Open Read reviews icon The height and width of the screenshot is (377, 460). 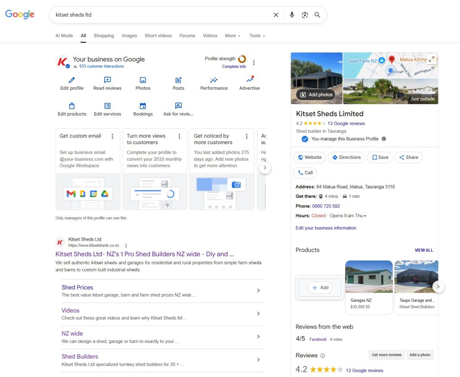click(x=107, y=80)
